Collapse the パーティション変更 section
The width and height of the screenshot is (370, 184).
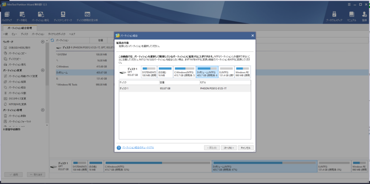[x=43, y=70]
